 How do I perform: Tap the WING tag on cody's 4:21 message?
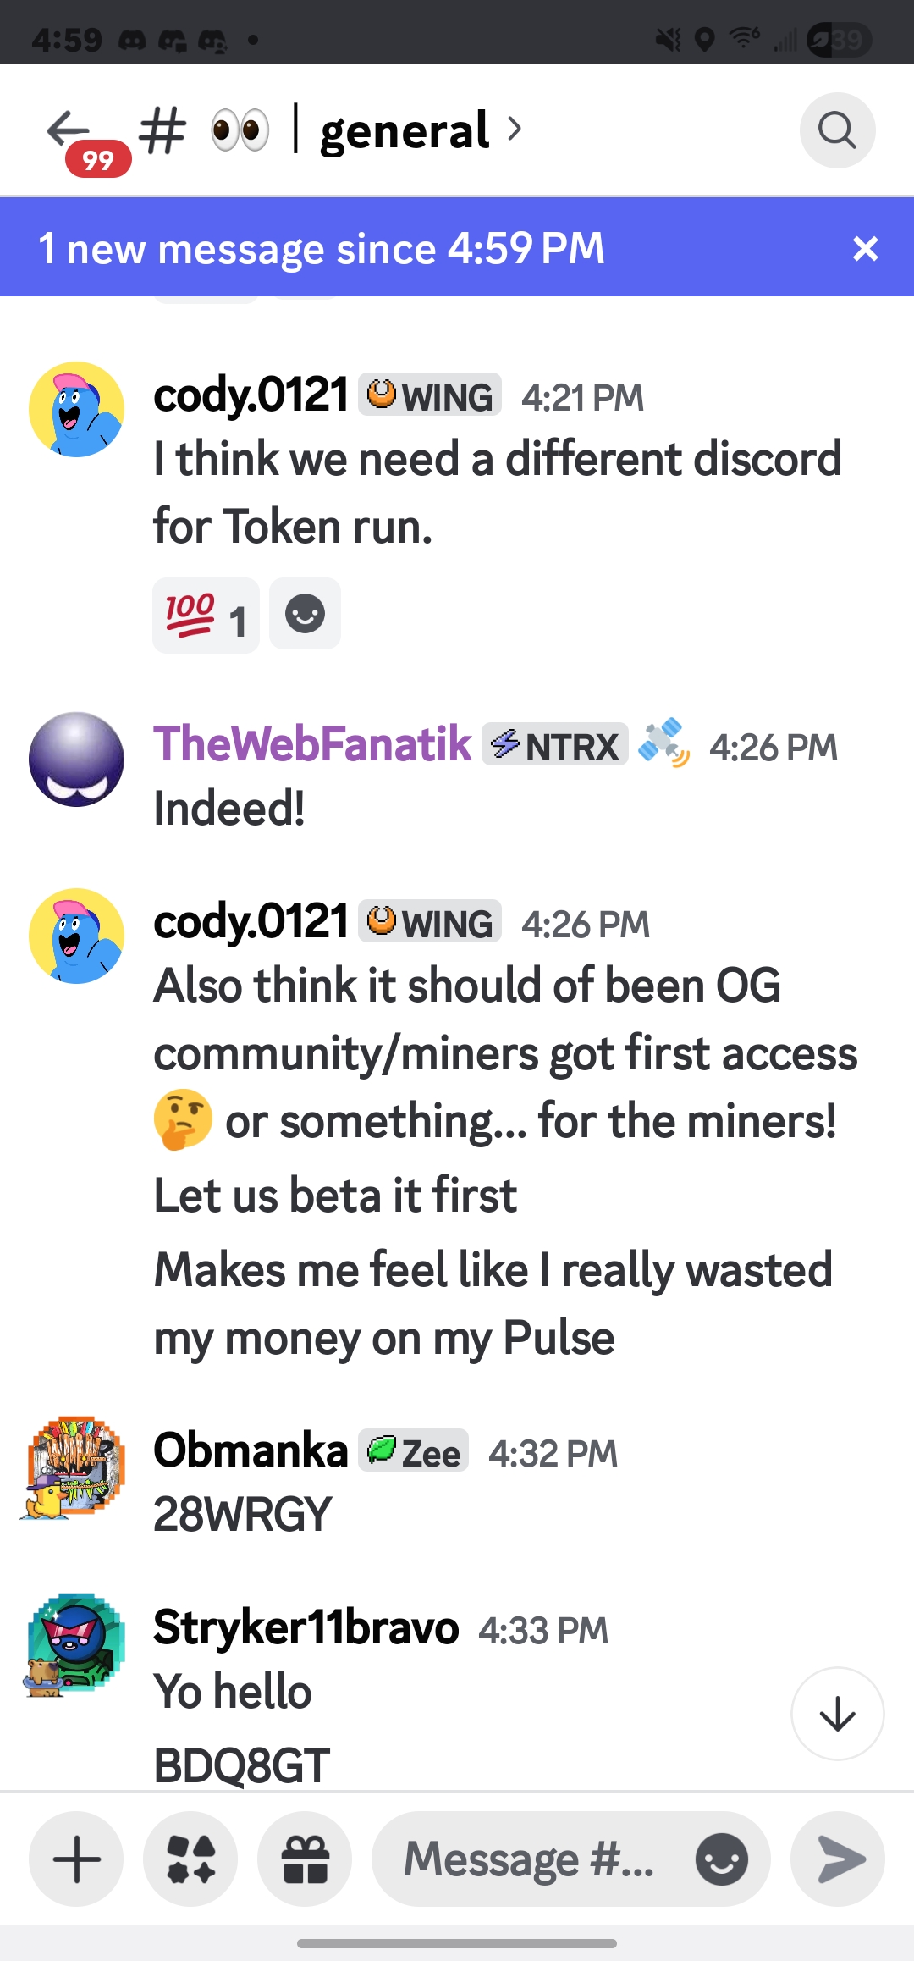click(x=430, y=395)
